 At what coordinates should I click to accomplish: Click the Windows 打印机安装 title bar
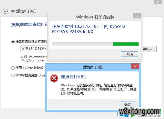(x=90, y=17)
